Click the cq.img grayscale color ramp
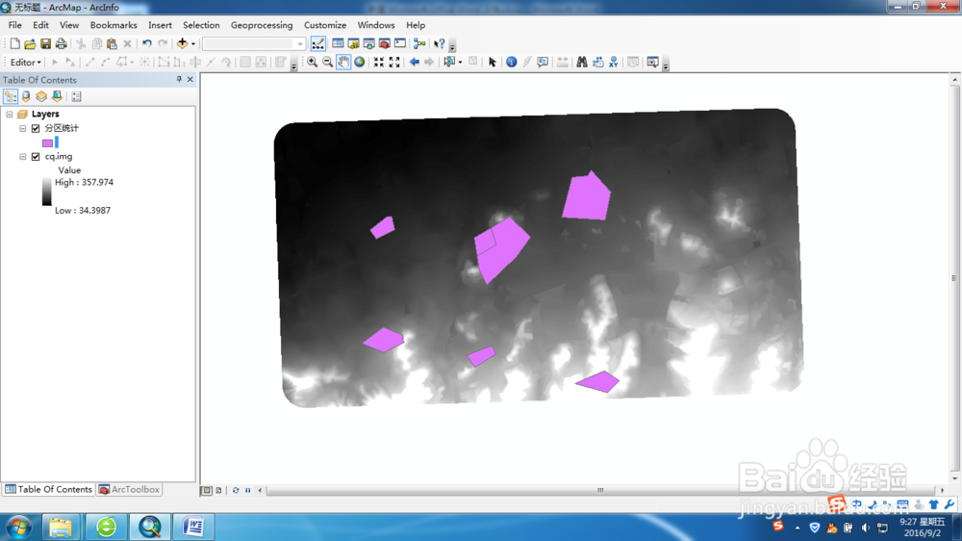The width and height of the screenshot is (962, 541). tap(46, 192)
